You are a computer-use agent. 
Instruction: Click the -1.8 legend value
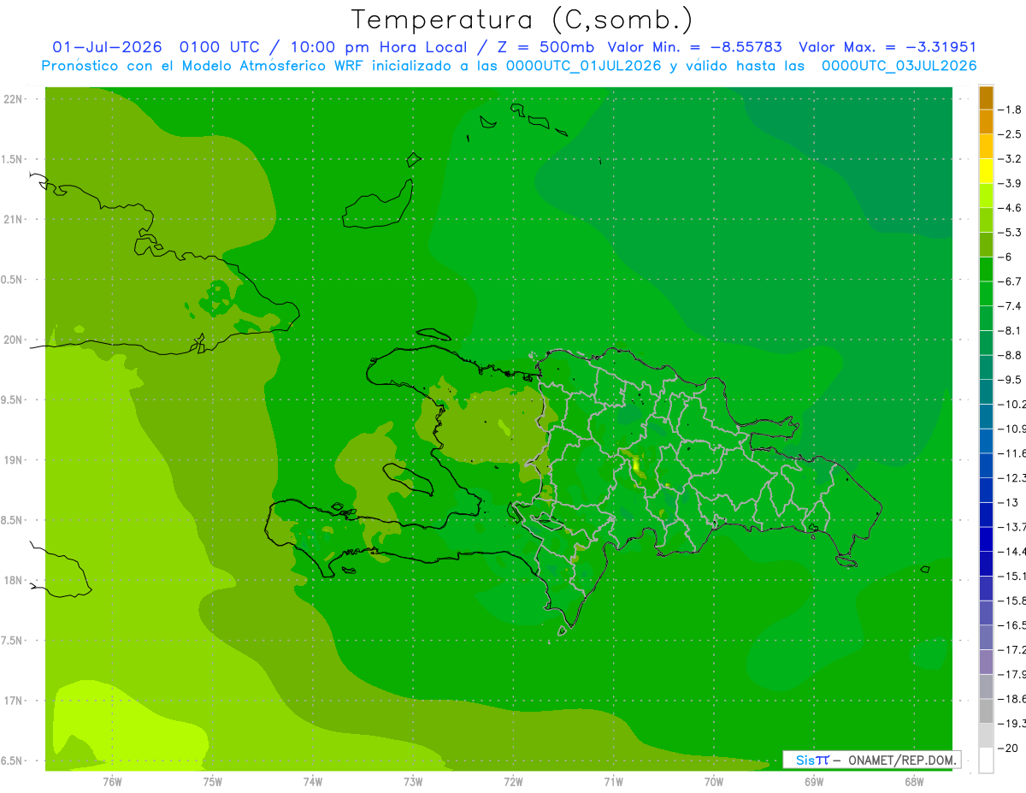1011,110
